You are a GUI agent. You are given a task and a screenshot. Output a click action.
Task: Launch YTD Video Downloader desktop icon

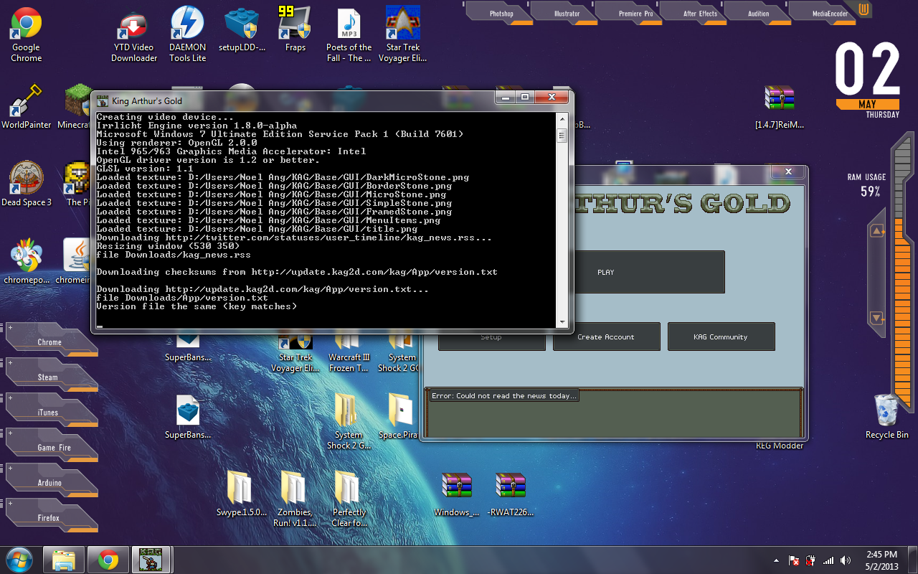[x=133, y=34]
